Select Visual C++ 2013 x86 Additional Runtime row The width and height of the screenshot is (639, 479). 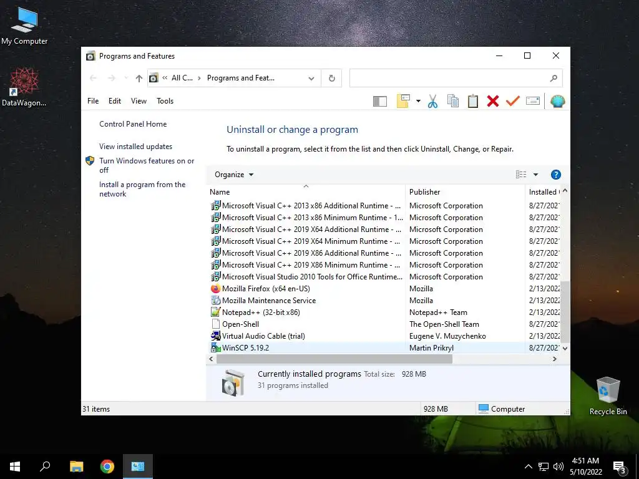(x=383, y=206)
